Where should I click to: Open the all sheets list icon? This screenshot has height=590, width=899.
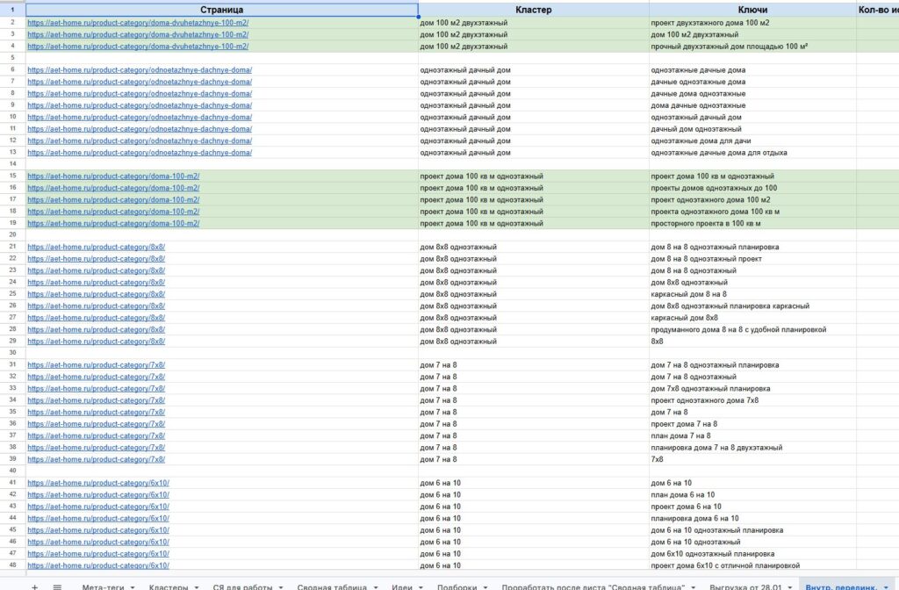(x=57, y=586)
